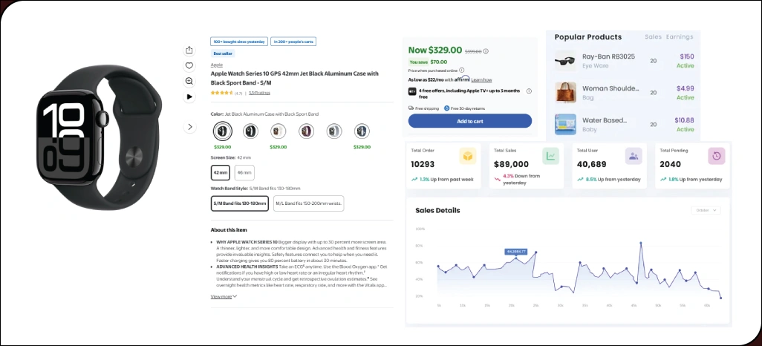The height and width of the screenshot is (346, 762).
Task: Click the green chart icon in Total Sales card
Action: point(550,156)
